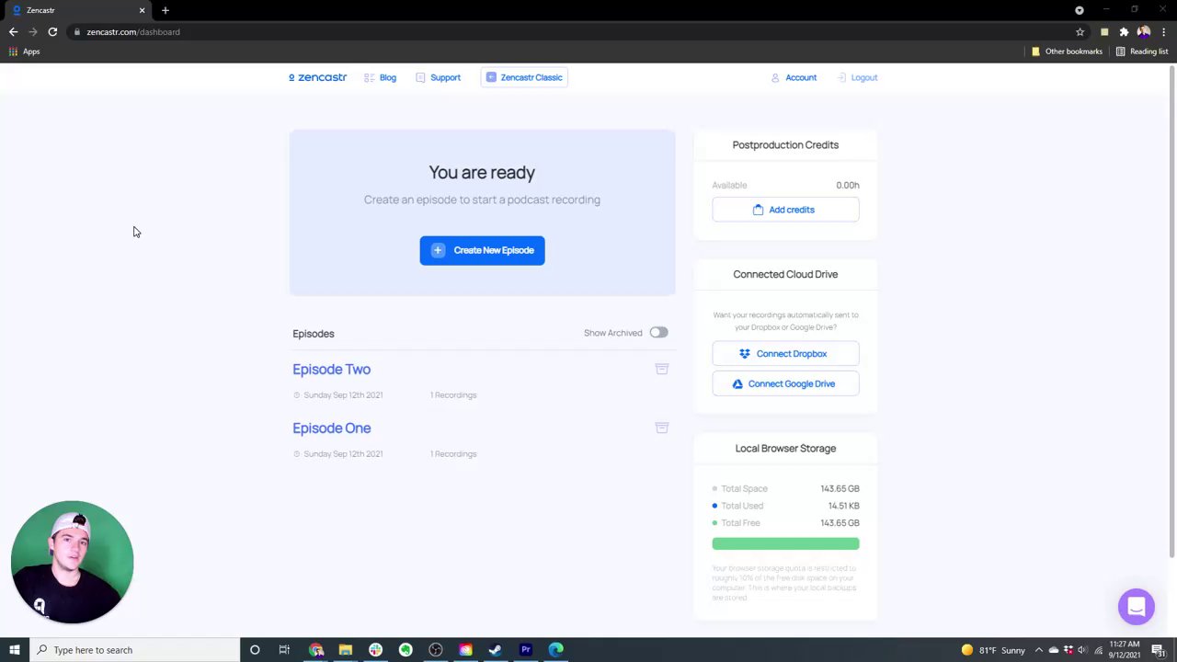Open Microsoft Edge from the taskbar
1177x662 pixels.
pyautogui.click(x=555, y=650)
